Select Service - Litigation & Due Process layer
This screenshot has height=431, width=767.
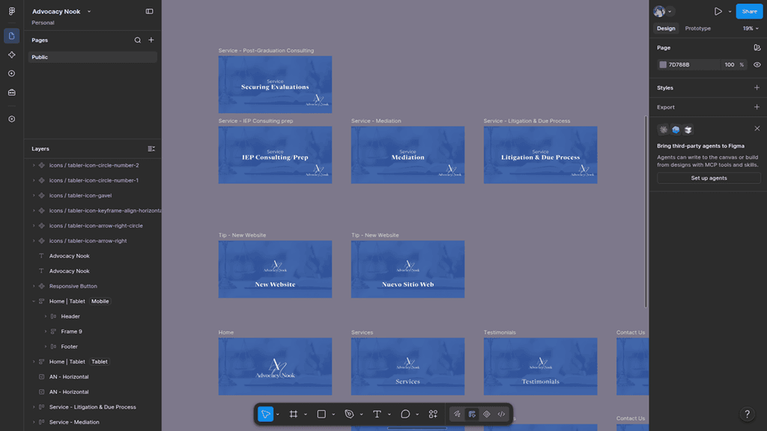pos(93,407)
